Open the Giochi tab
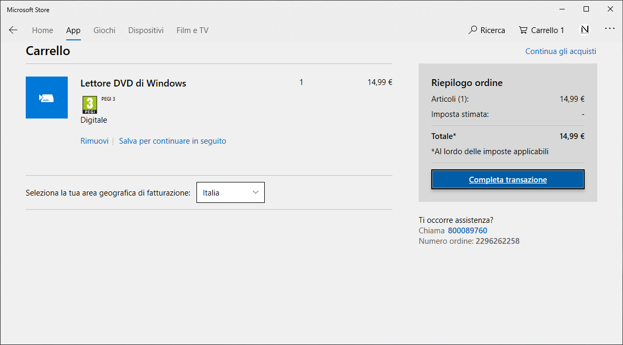Image resolution: width=623 pixels, height=345 pixels. (104, 30)
